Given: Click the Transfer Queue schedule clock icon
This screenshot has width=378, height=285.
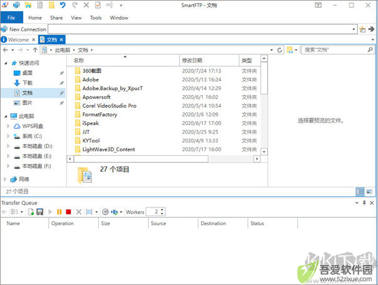Looking at the screenshot, I should (x=105, y=212).
